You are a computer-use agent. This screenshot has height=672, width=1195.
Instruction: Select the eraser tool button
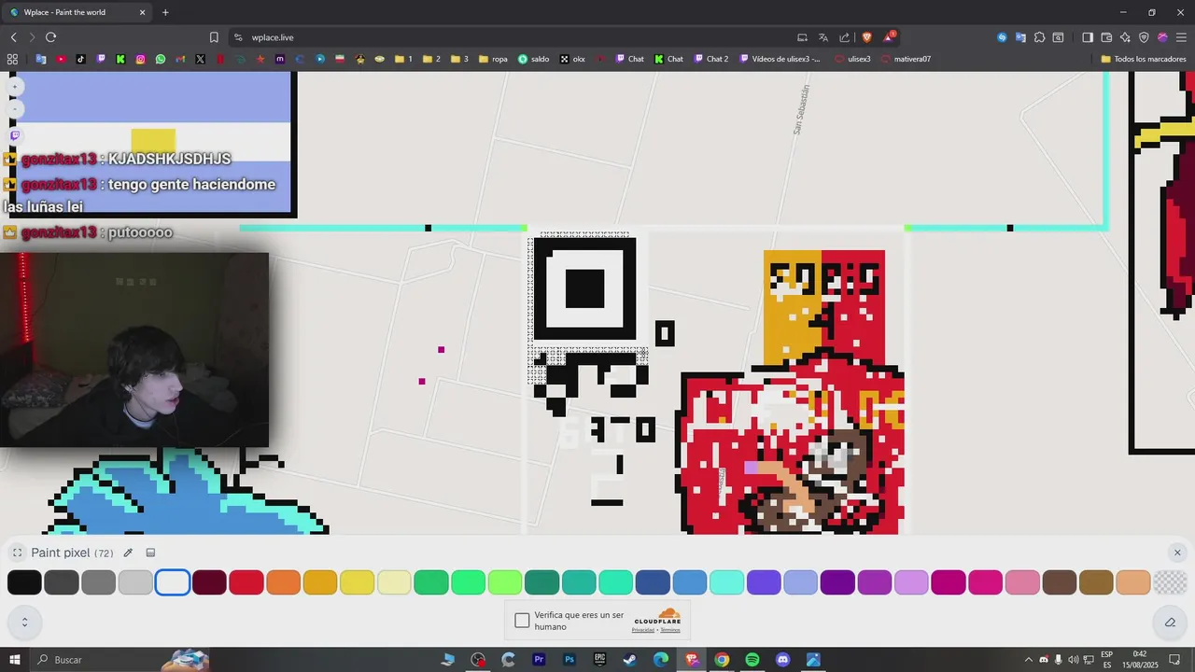click(x=1170, y=622)
